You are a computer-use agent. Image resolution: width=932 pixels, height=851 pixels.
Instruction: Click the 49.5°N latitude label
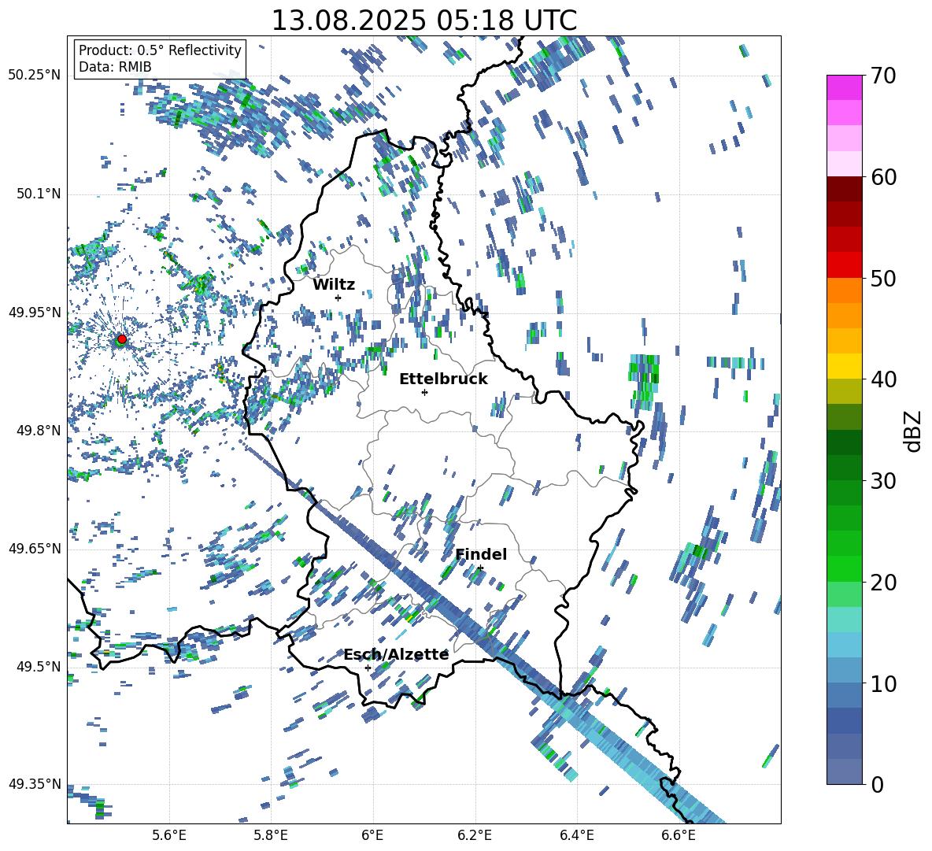click(39, 667)
